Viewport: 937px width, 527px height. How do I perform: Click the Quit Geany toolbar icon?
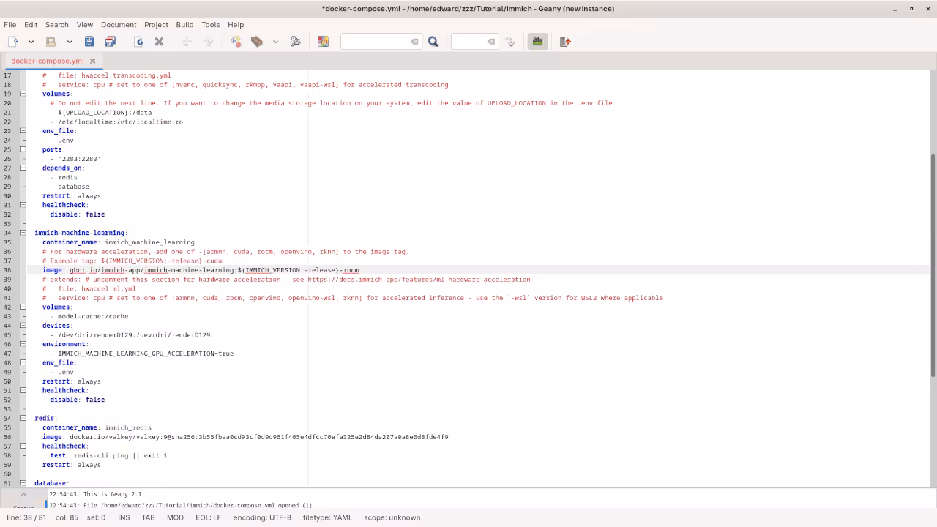(x=565, y=42)
